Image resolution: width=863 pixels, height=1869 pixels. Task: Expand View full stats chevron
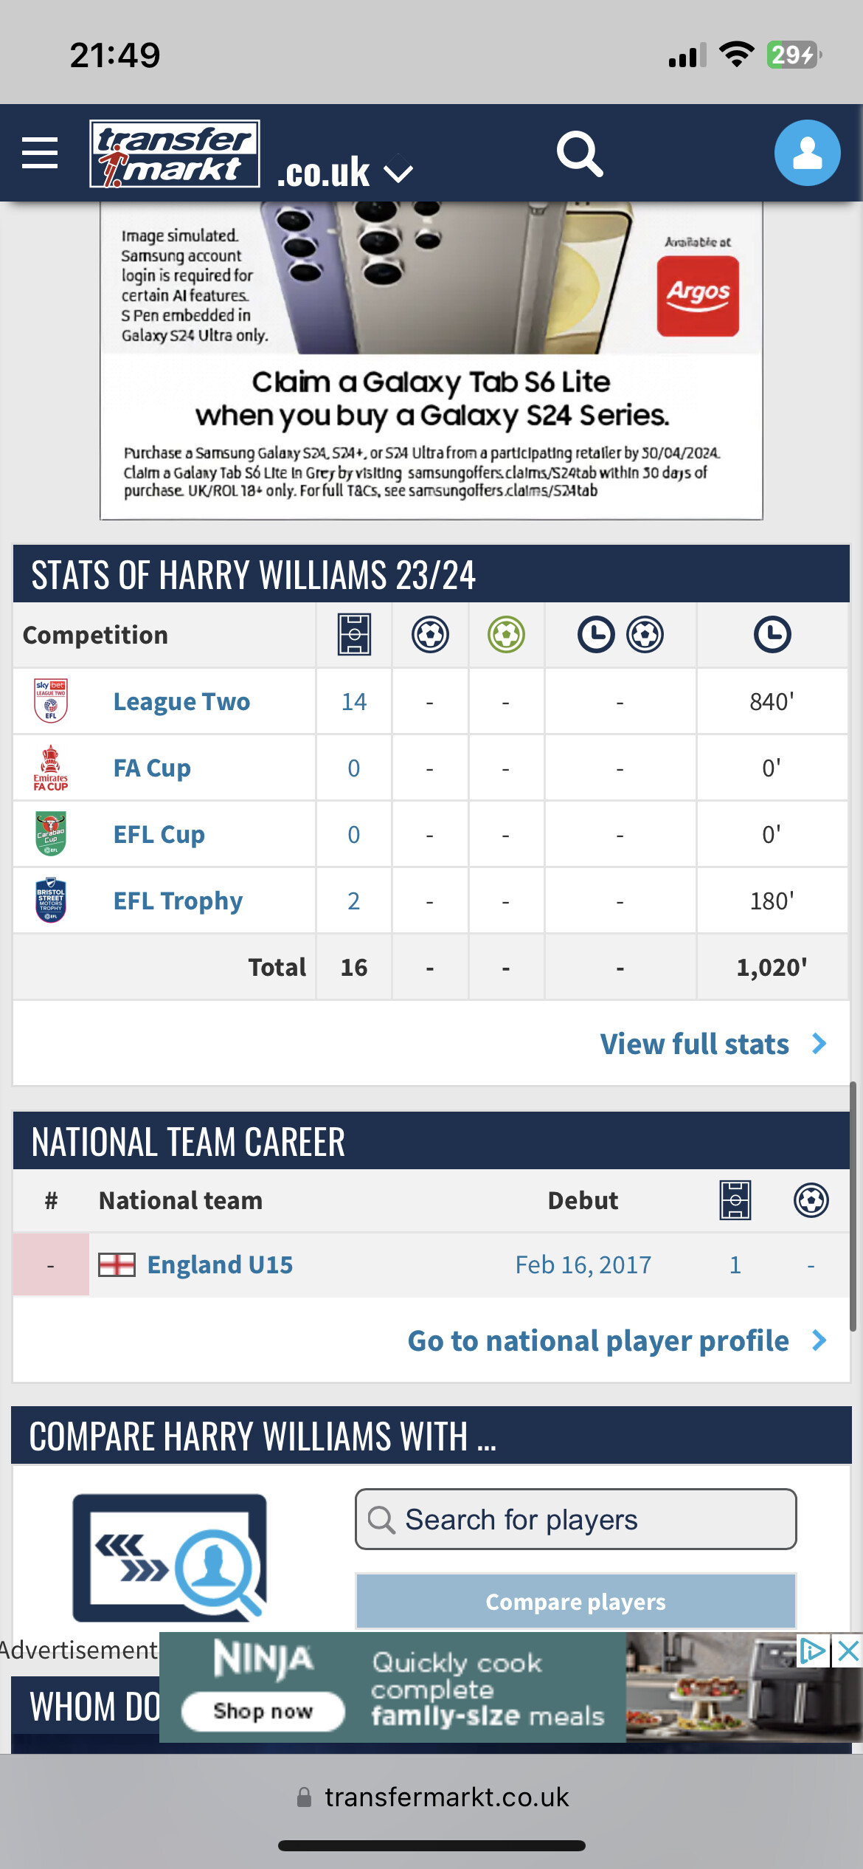point(819,1044)
